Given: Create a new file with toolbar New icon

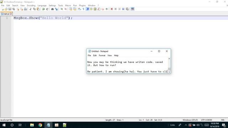Looking at the screenshot, I should pyautogui.click(x=2, y=9).
